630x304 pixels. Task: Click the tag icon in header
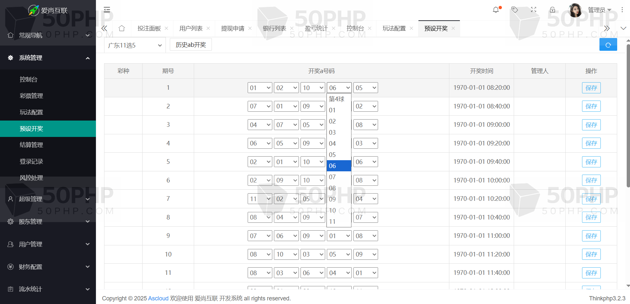(515, 10)
